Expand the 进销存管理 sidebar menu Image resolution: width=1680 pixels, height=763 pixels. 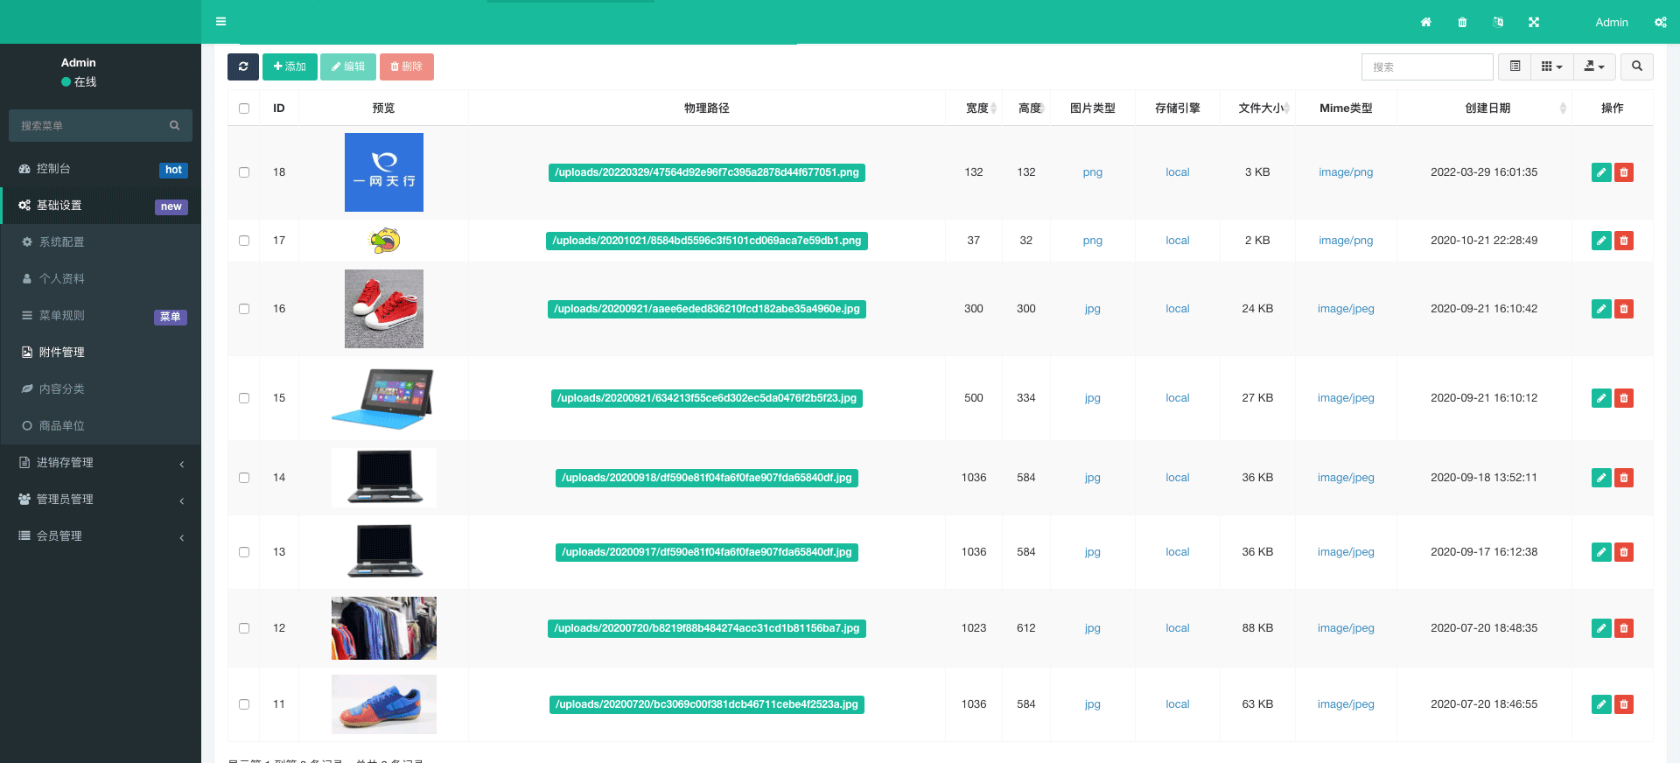pyautogui.click(x=101, y=462)
